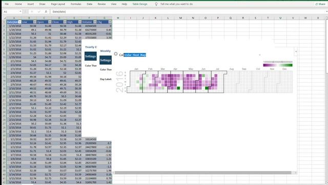Open the Low column filter dropdown
Viewport: 328px width, 185px height.
click(35, 22)
